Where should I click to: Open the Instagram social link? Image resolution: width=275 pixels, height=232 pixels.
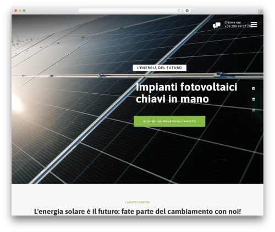254,110
